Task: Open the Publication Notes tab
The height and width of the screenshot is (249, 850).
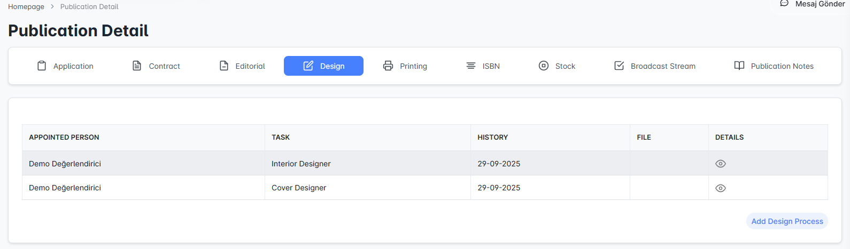Action: point(782,66)
